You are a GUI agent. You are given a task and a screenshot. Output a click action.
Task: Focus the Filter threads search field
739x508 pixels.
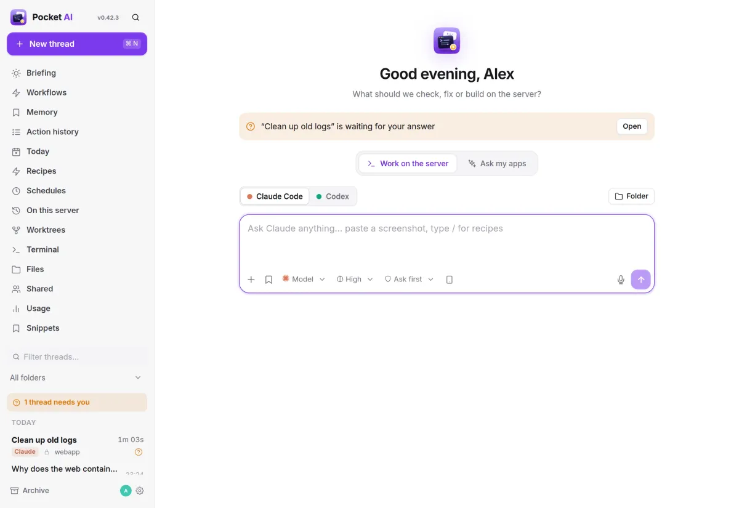(77, 357)
